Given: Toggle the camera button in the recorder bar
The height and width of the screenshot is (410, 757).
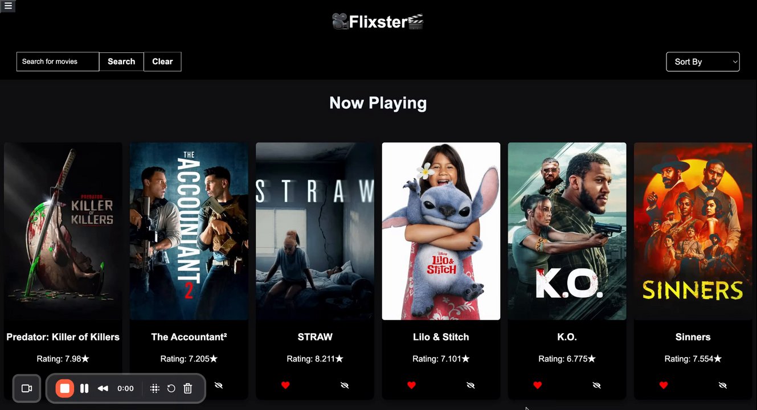Looking at the screenshot, I should pos(26,388).
